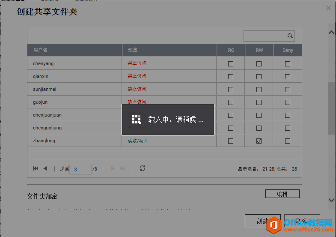Click the 用户名 column header

tap(74, 50)
